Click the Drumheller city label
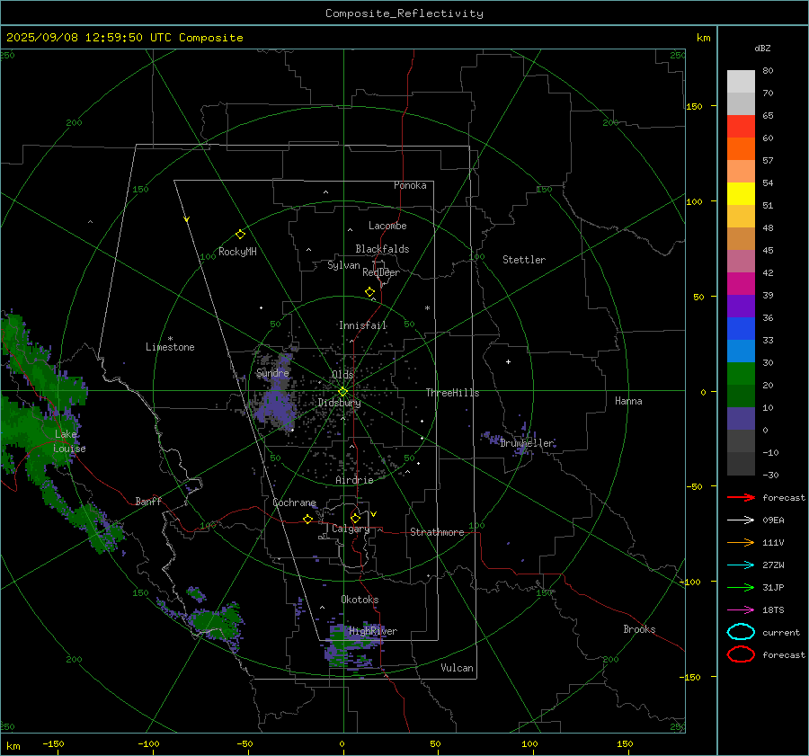Screen dimensions: 809x756 point(527,443)
